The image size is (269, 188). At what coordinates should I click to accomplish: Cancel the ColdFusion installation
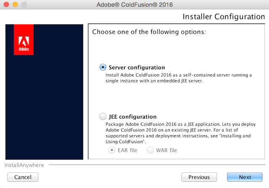23,177
